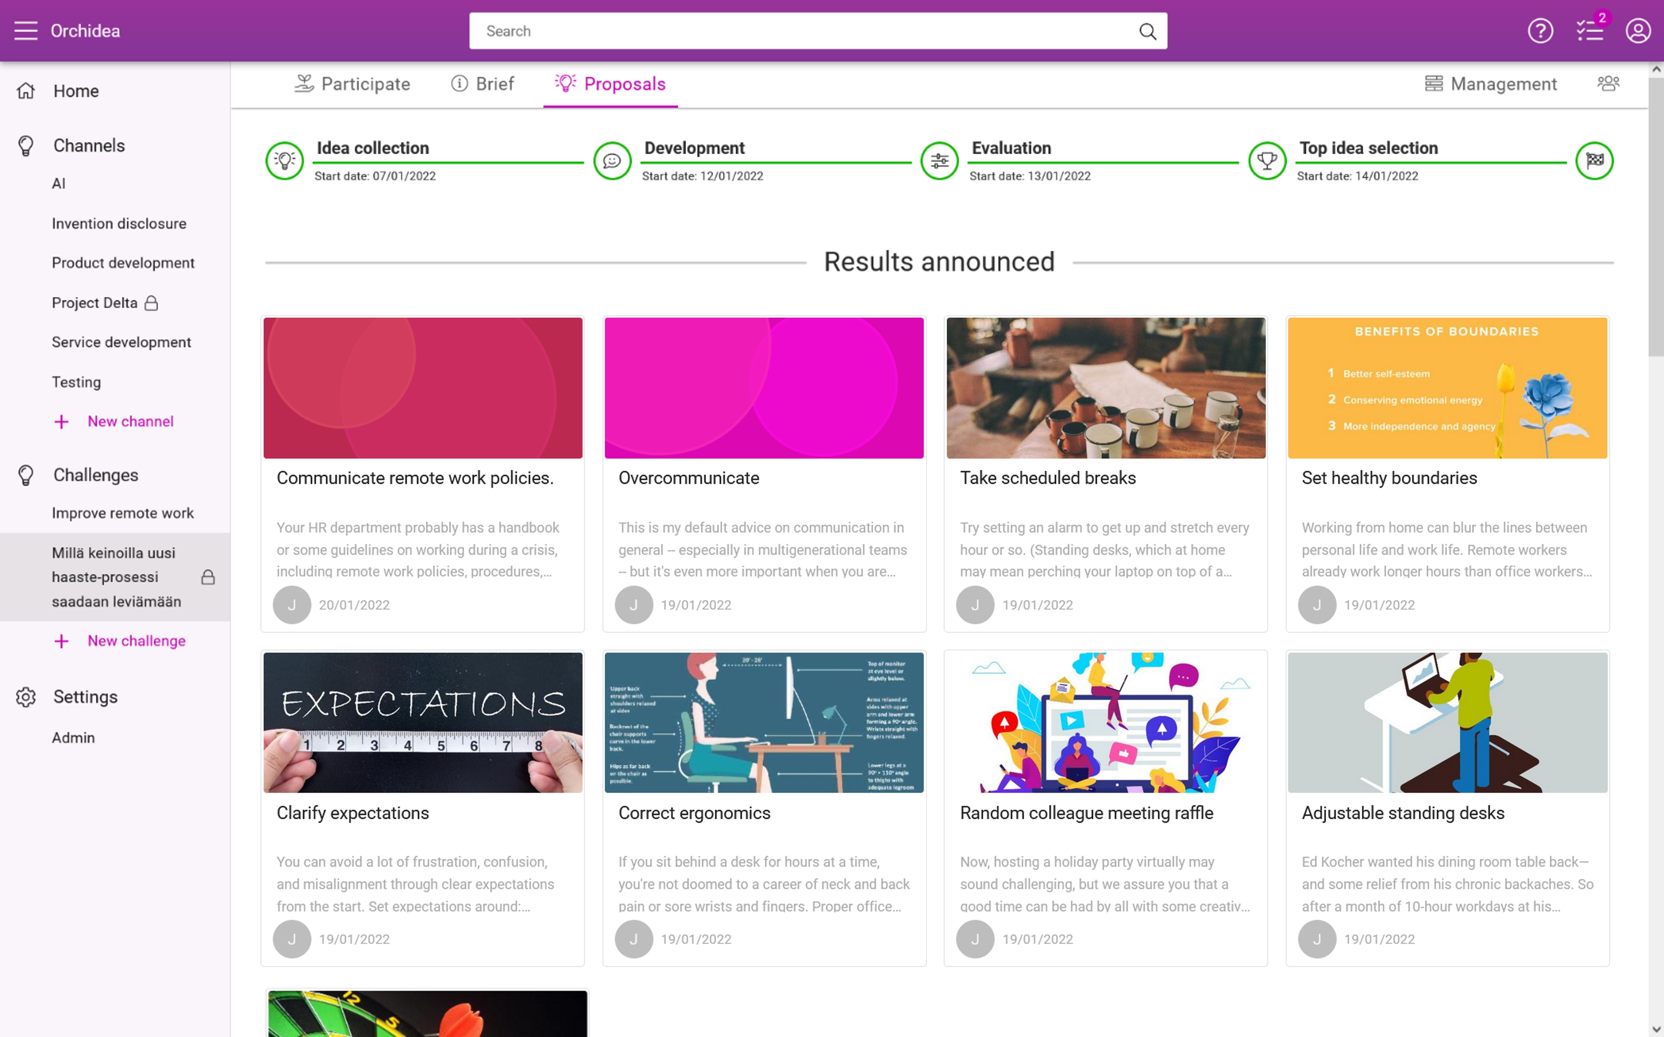The image size is (1664, 1037).
Task: Click the lock icon beside Millä keinoilla challenge
Action: tap(208, 577)
